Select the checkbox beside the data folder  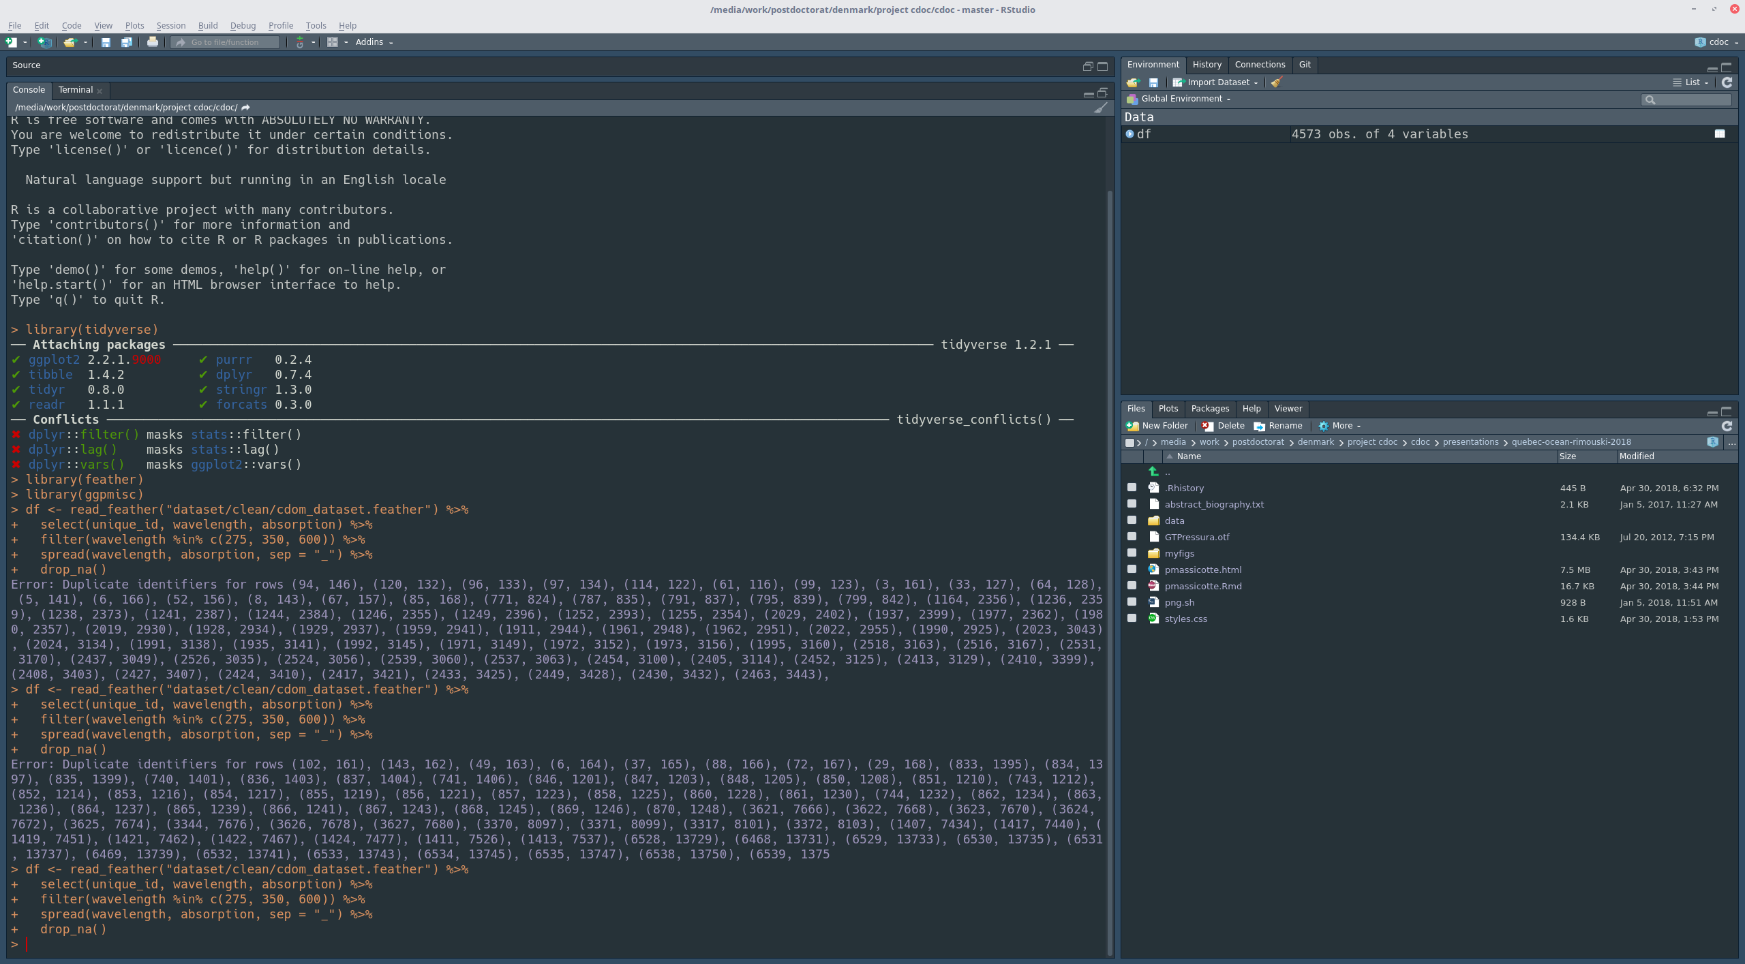click(1133, 520)
